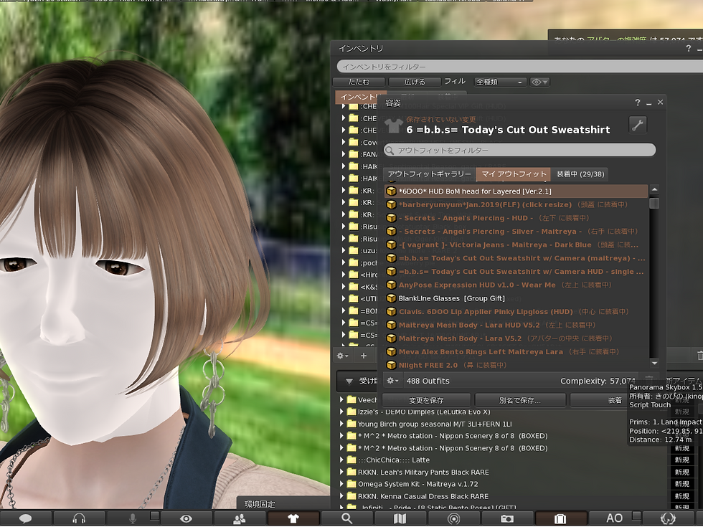Select BlankLine Glasses [Group Gift] item

click(x=516, y=298)
